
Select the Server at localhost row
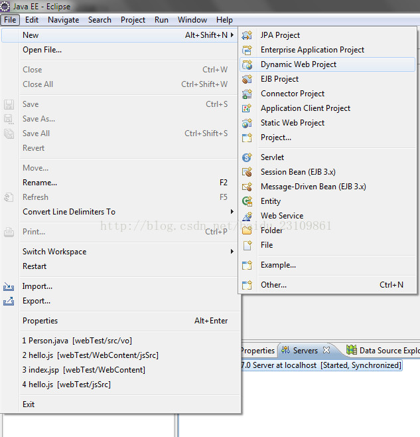click(322, 365)
